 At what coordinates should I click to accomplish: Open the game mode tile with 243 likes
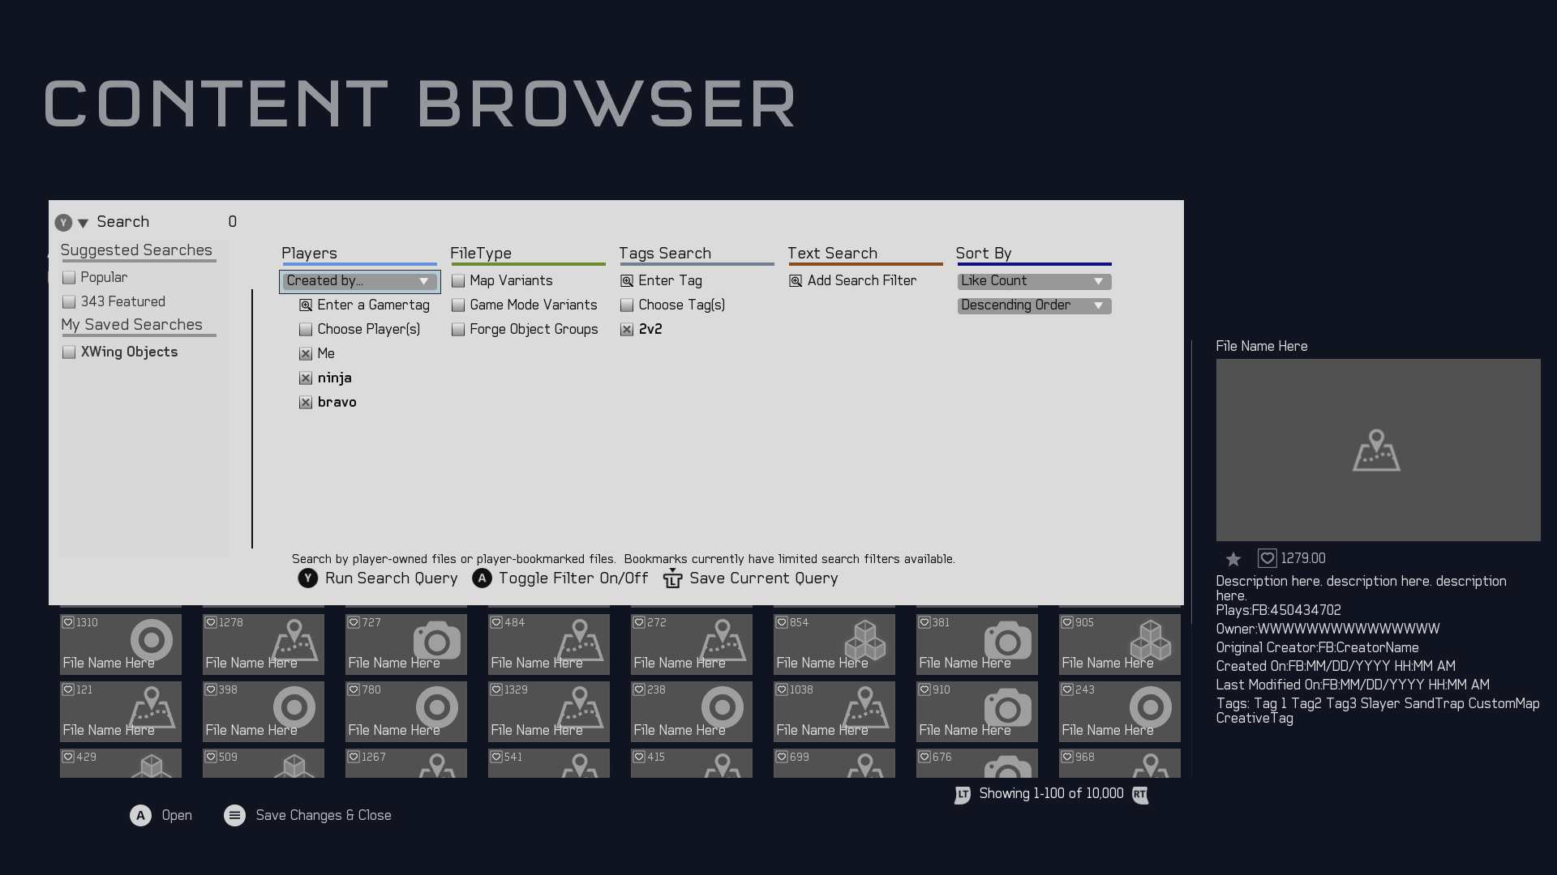pyautogui.click(x=1120, y=711)
